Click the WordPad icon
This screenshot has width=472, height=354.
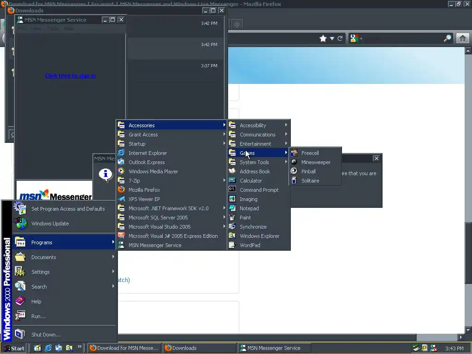pyautogui.click(x=232, y=245)
